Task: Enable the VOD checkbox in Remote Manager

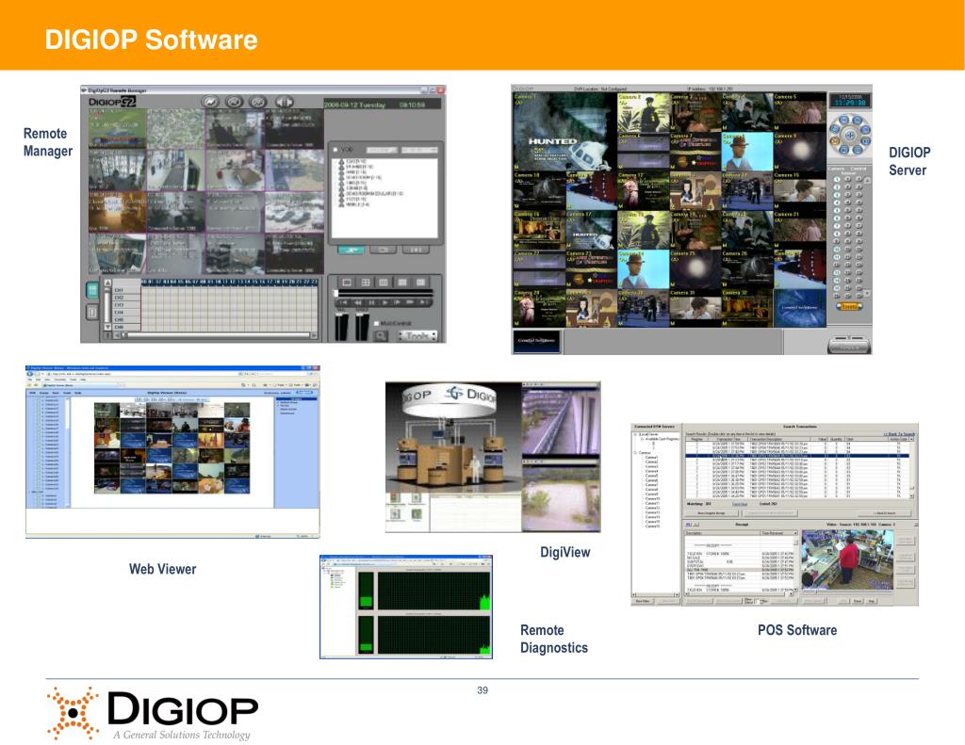Action: pyautogui.click(x=335, y=150)
